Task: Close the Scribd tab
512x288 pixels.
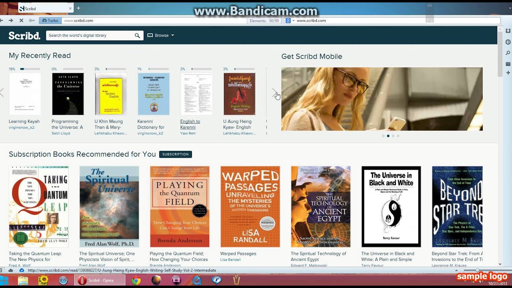Action: (x=70, y=8)
